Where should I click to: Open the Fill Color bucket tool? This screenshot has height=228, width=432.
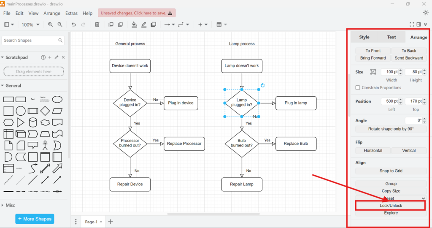(x=134, y=24)
